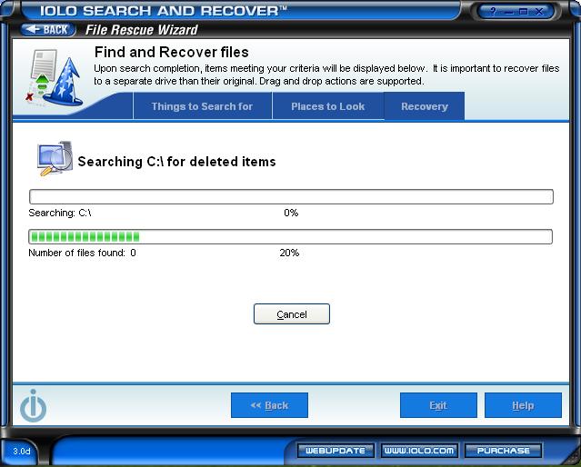Viewport: 581px width, 467px height.
Task: Select the Recovery tab
Action: pos(425,106)
